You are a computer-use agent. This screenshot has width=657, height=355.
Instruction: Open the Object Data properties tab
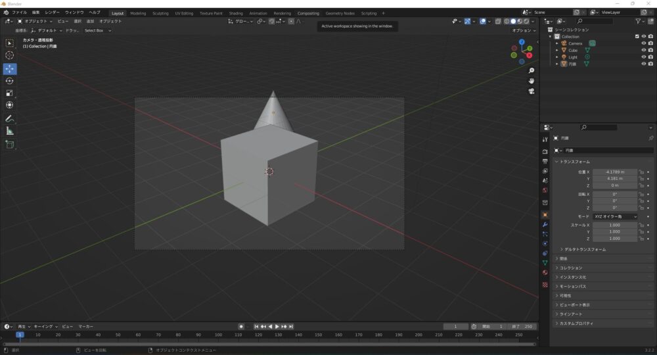point(545,263)
